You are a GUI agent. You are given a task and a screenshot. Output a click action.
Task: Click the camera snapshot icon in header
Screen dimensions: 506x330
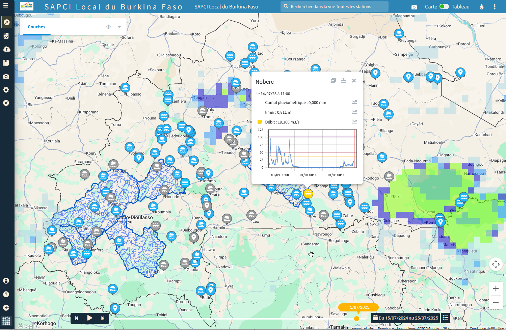point(414,7)
